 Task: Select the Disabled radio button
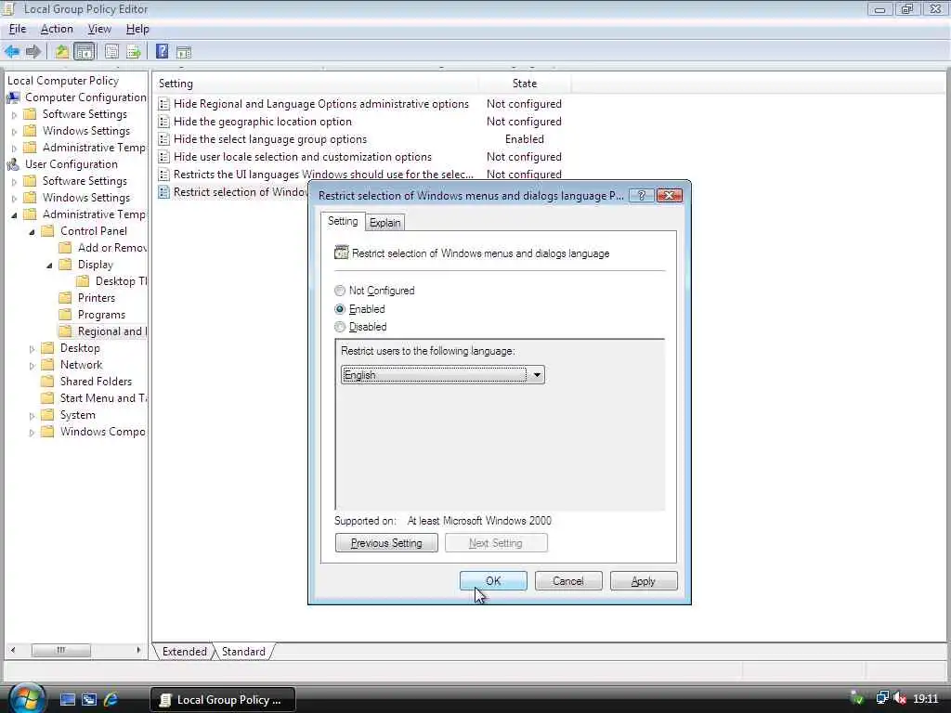[x=340, y=327]
